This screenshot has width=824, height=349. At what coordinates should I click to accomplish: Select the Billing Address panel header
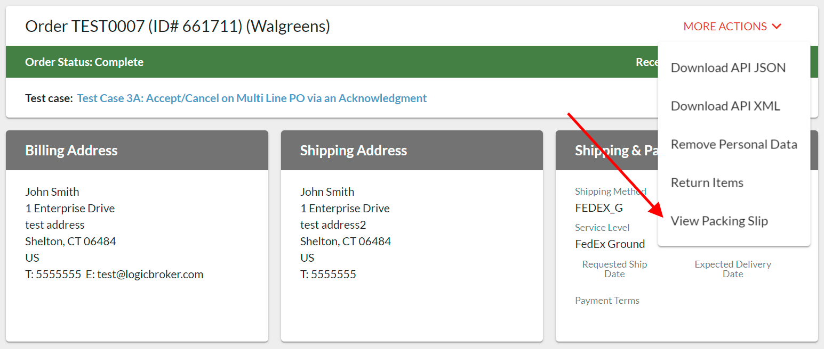pos(71,151)
